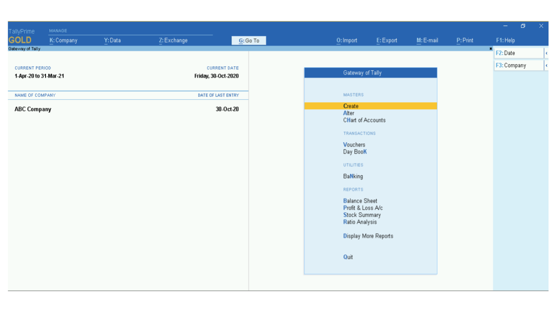
Task: Click the G: Go To button
Action: coord(249,41)
